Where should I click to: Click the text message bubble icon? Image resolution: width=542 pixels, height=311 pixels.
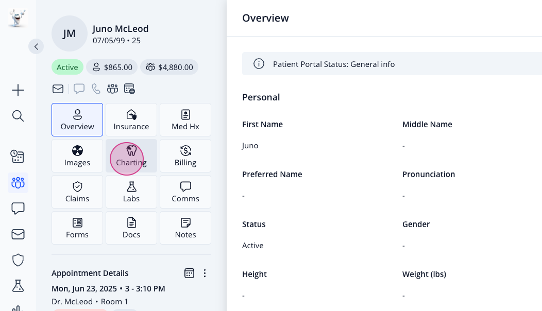[x=79, y=89]
